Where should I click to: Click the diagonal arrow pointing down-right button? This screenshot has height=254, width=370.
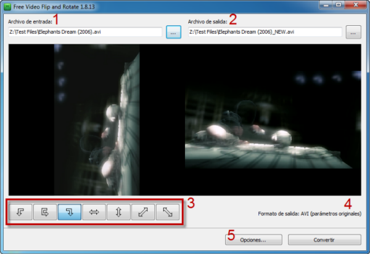(167, 212)
